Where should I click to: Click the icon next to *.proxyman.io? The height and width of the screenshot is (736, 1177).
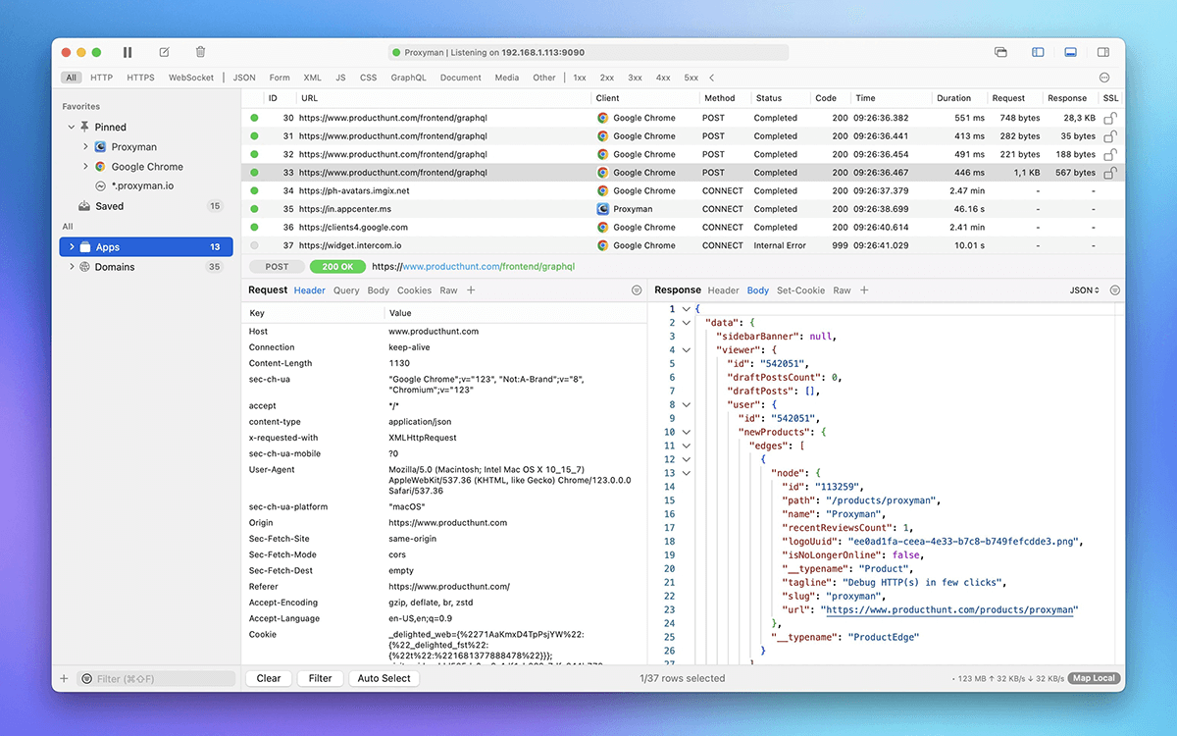100,185
